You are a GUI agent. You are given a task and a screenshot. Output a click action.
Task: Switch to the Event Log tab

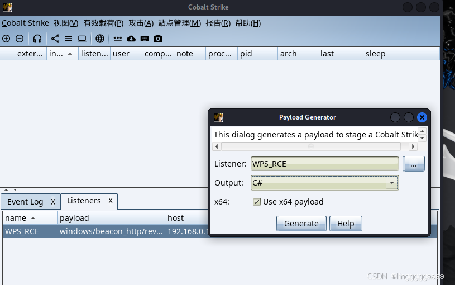[25, 202]
